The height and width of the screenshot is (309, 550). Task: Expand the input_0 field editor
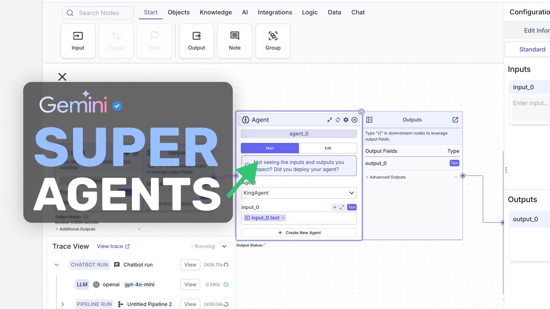342,207
